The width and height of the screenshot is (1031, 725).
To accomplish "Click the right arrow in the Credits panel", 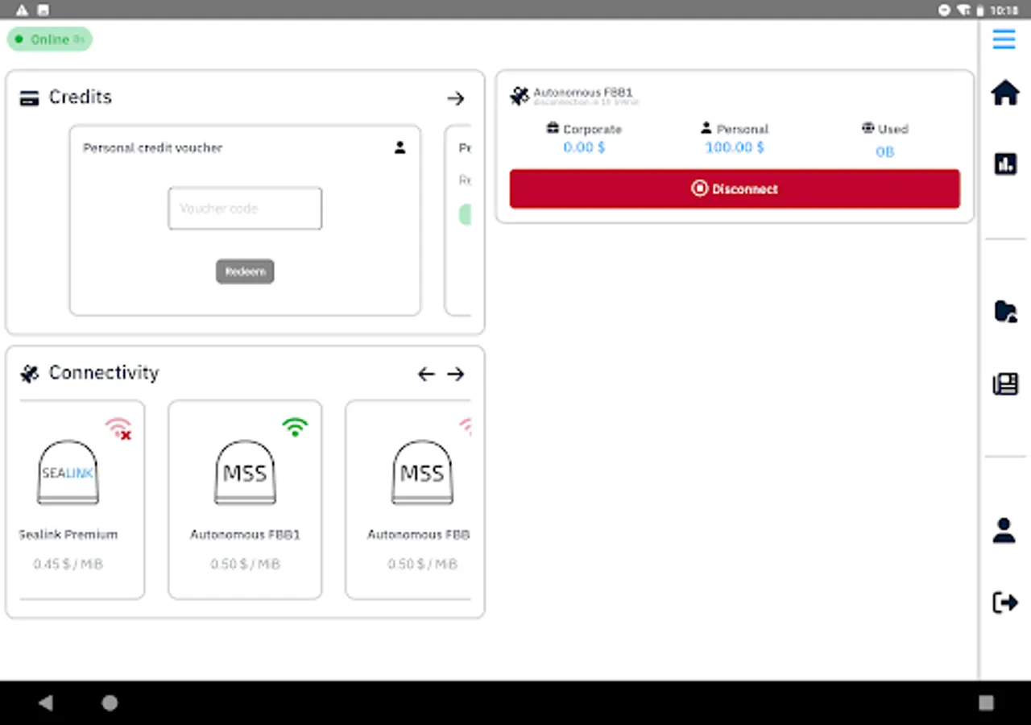I will click(456, 98).
